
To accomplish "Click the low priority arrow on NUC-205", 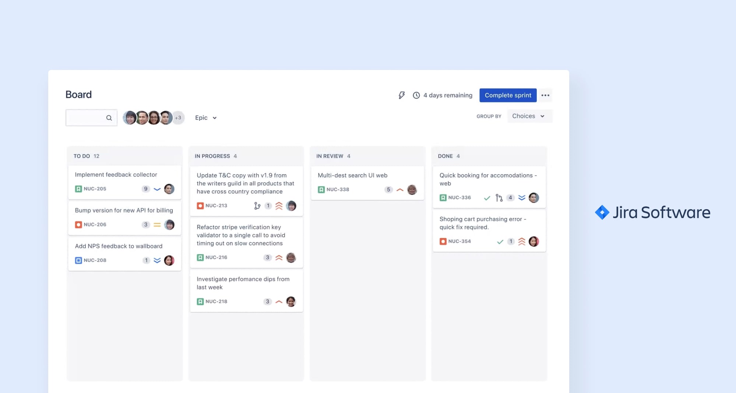I will coord(157,189).
